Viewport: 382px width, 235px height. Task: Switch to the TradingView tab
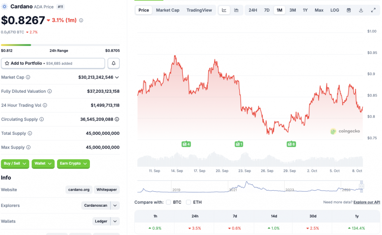[199, 10]
